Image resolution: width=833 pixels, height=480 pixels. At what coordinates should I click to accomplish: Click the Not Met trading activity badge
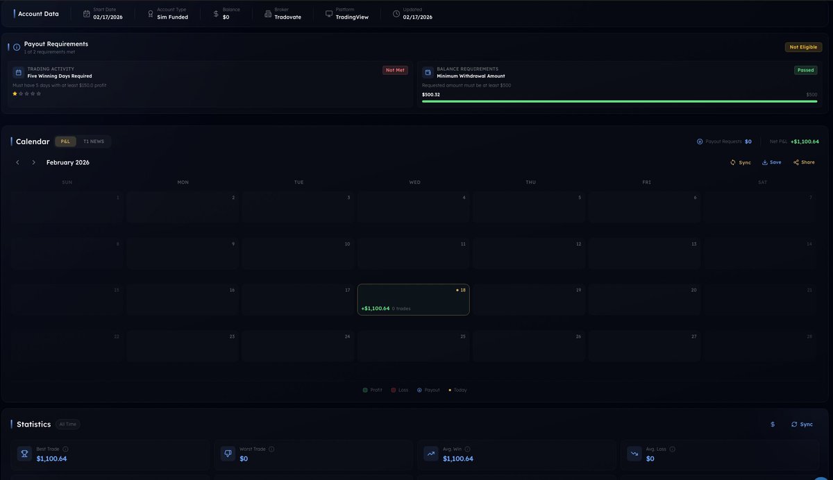pos(395,70)
